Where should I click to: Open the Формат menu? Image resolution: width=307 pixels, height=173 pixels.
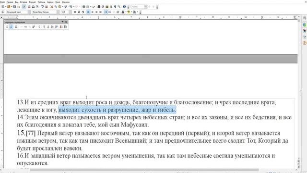pyautogui.click(x=32, y=2)
